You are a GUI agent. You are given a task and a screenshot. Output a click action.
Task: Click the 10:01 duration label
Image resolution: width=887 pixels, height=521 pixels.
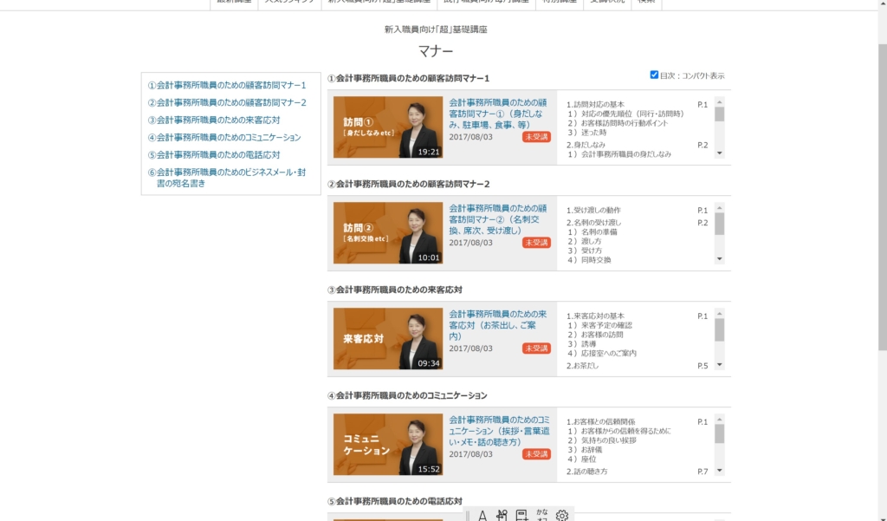429,257
